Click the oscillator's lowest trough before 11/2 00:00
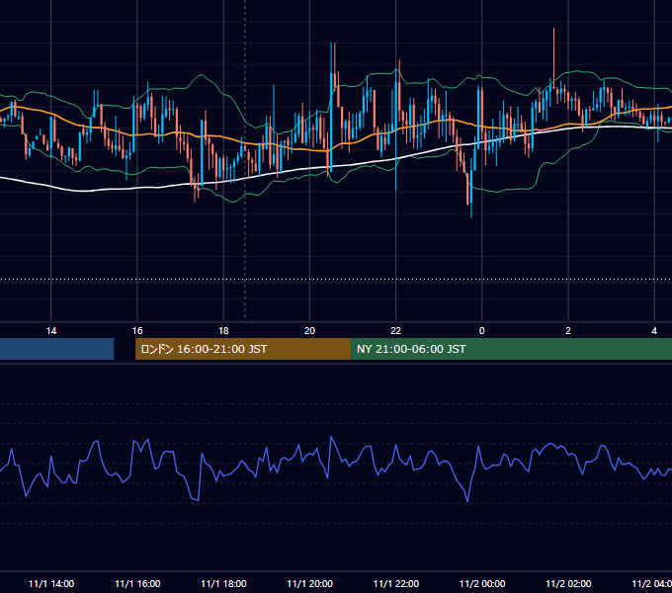This screenshot has width=672, height=593. pyautogui.click(x=467, y=499)
